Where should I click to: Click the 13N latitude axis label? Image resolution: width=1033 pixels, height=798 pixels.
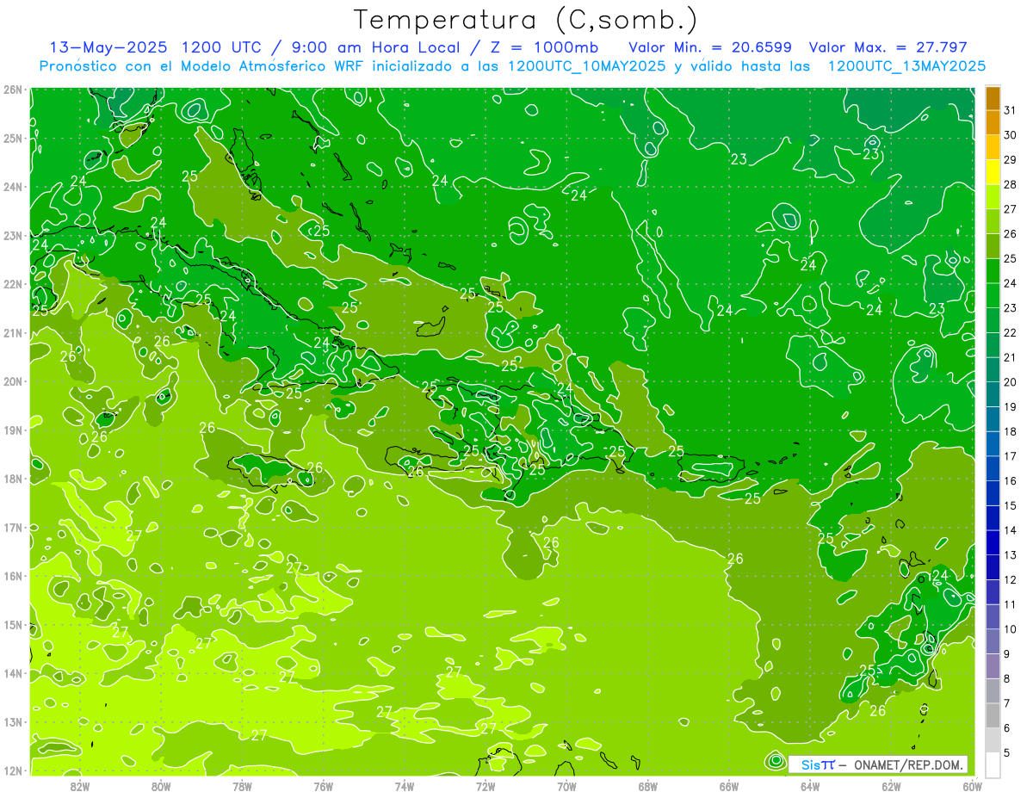tap(12, 721)
